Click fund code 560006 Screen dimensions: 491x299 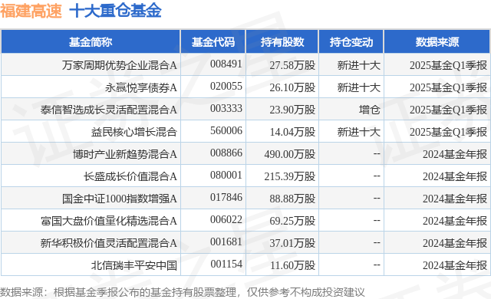pos(226,131)
